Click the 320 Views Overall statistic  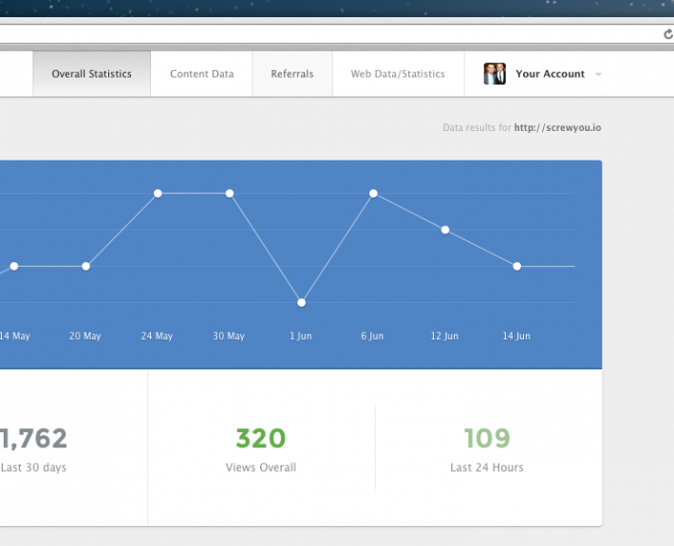260,439
